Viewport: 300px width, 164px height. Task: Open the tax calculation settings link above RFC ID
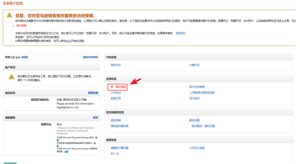click(119, 148)
